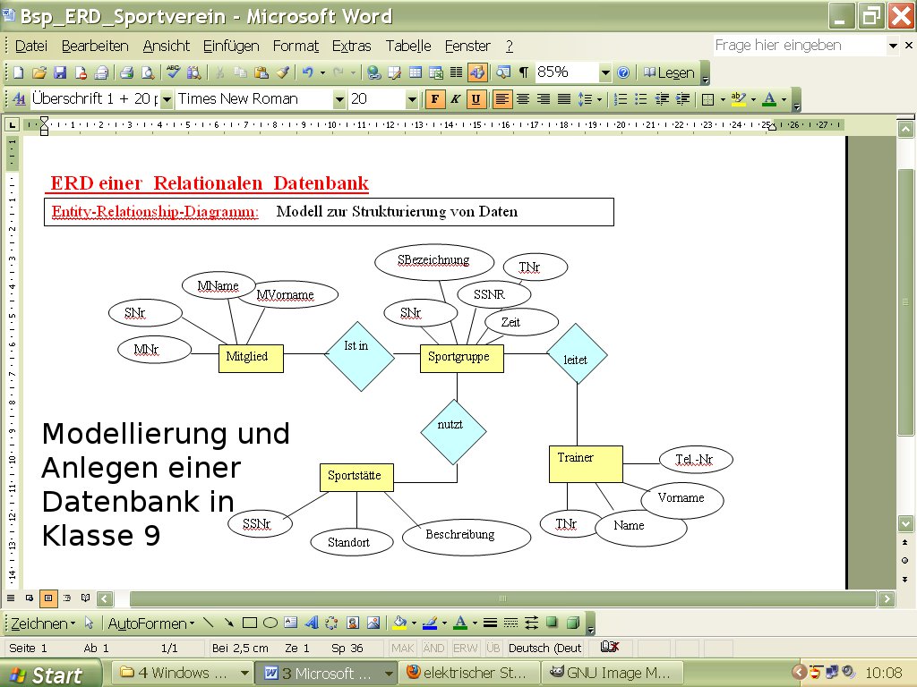Toggle underline with the U button
The height and width of the screenshot is (687, 917).
[475, 99]
